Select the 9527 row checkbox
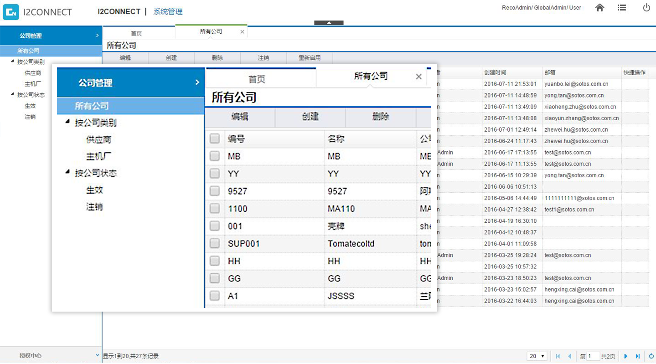Viewport: 656px width, 364px height. pyautogui.click(x=214, y=191)
